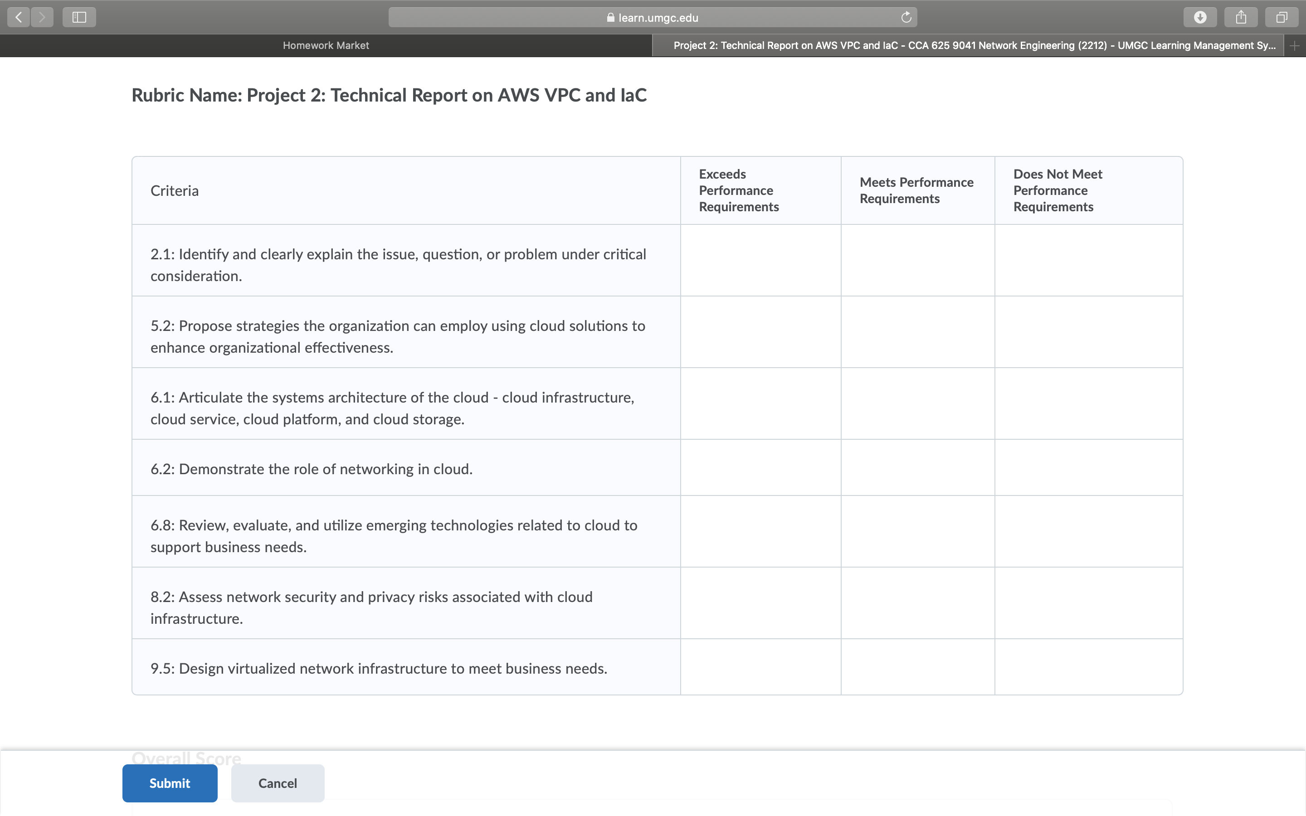Click the Cancel button

pyautogui.click(x=278, y=783)
